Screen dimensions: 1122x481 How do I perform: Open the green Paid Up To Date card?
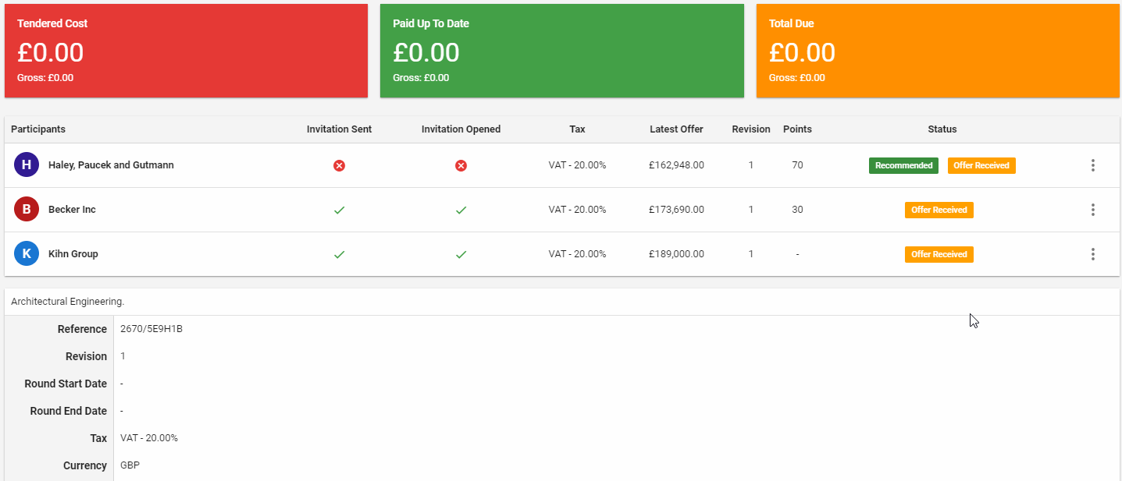tap(562, 51)
